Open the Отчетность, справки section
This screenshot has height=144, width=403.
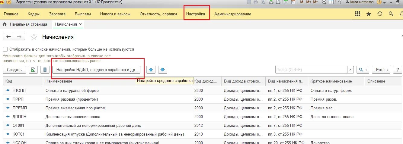tap(158, 14)
